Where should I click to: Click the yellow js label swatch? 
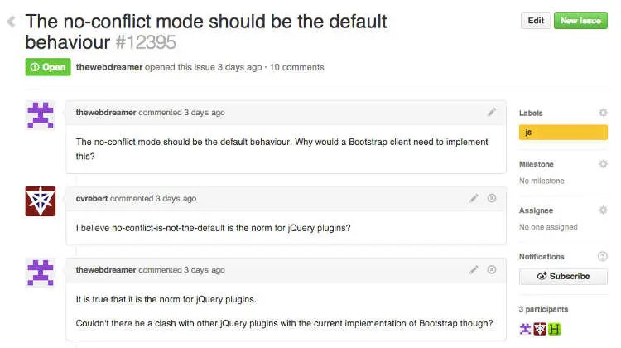click(x=563, y=132)
